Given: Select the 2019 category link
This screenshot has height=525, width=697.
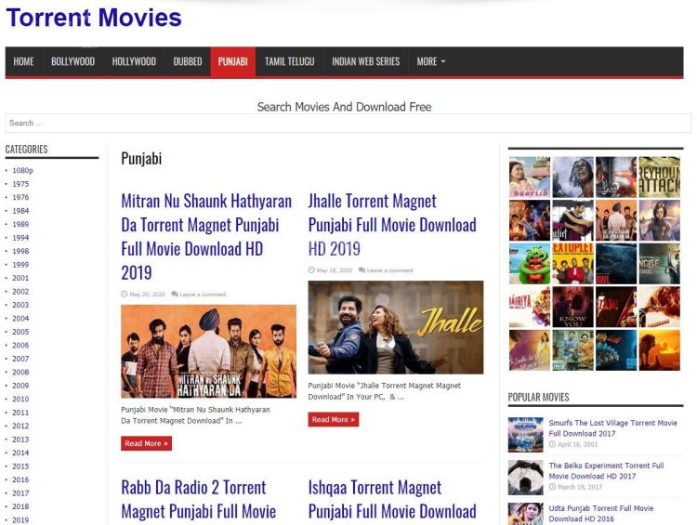Looking at the screenshot, I should click(x=20, y=519).
